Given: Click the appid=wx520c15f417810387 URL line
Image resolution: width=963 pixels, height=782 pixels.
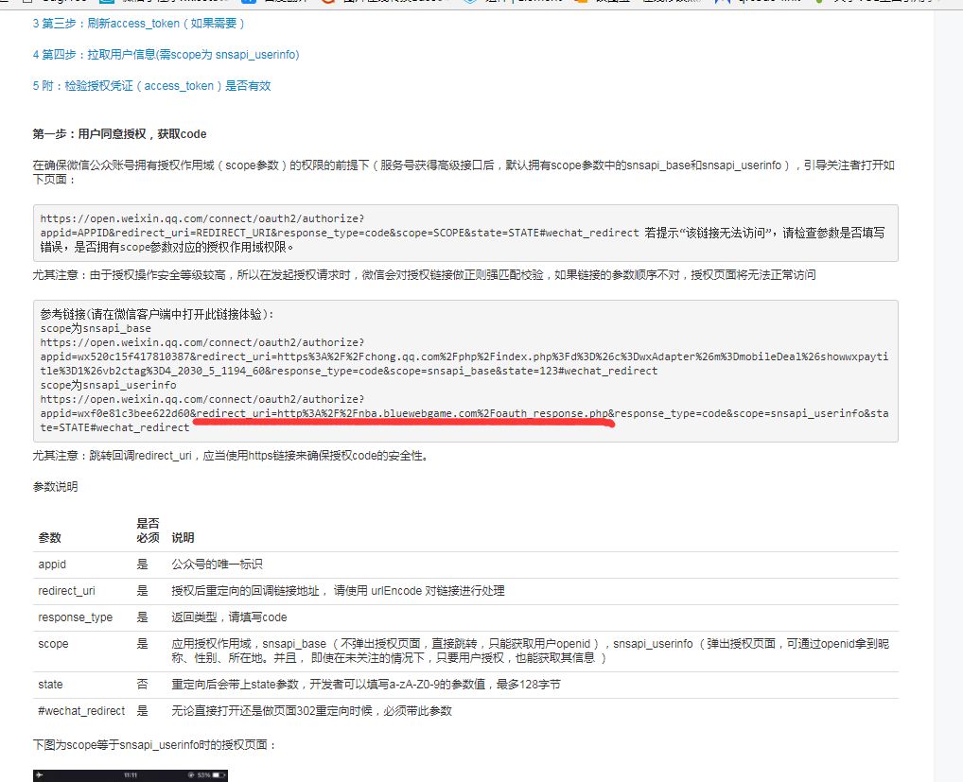Looking at the screenshot, I should pos(464,363).
